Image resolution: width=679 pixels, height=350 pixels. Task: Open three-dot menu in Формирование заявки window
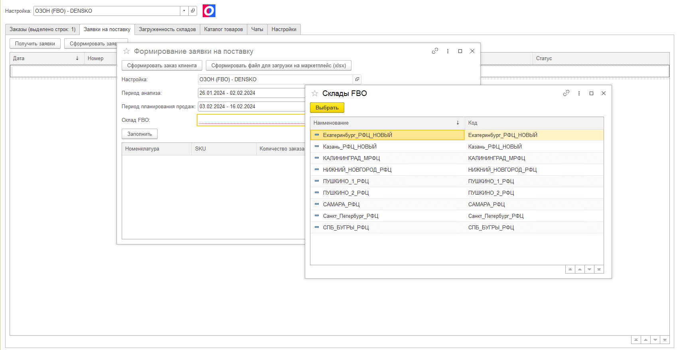(x=448, y=51)
